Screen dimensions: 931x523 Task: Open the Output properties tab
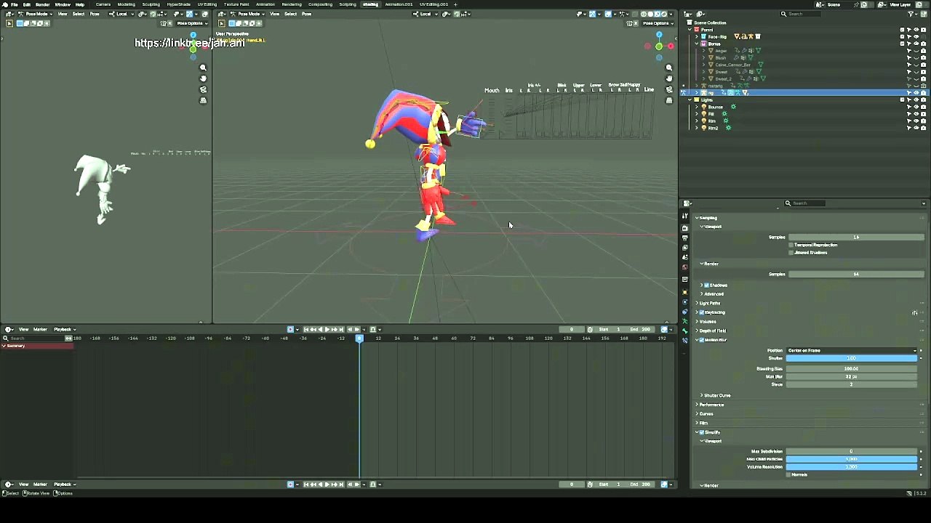tap(684, 238)
